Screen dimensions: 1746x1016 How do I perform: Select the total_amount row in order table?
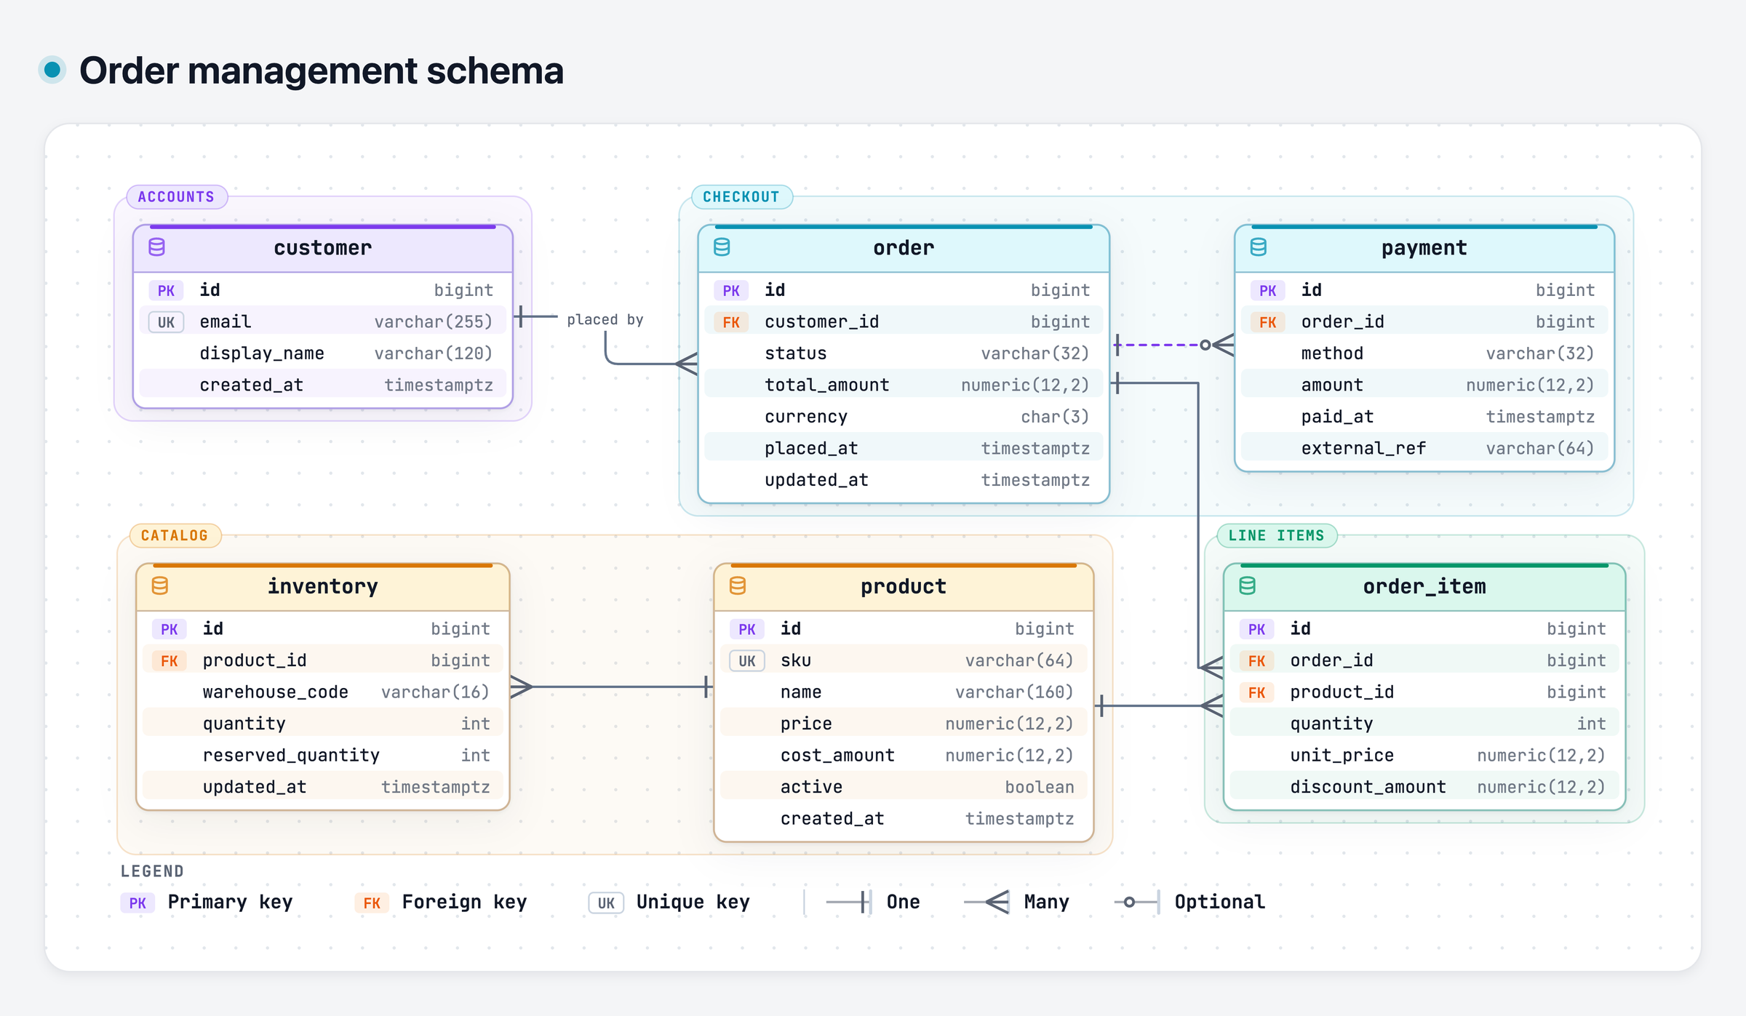(x=904, y=385)
